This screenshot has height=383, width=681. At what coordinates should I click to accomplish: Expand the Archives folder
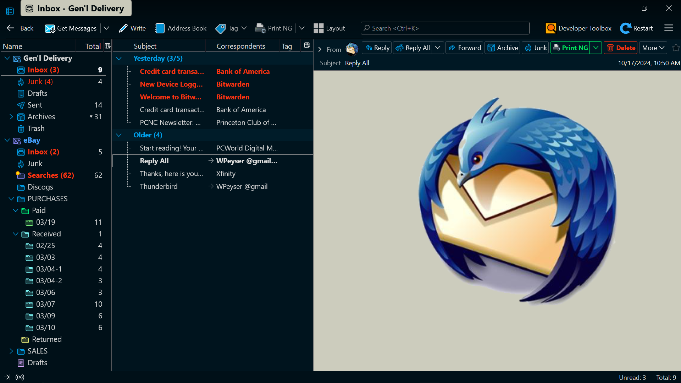click(x=11, y=117)
